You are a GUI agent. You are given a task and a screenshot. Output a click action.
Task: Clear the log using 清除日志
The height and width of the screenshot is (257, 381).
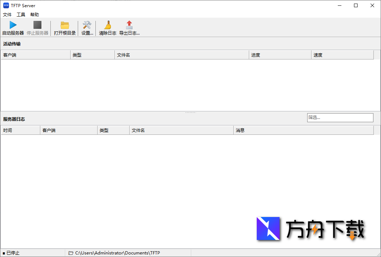tap(107, 27)
